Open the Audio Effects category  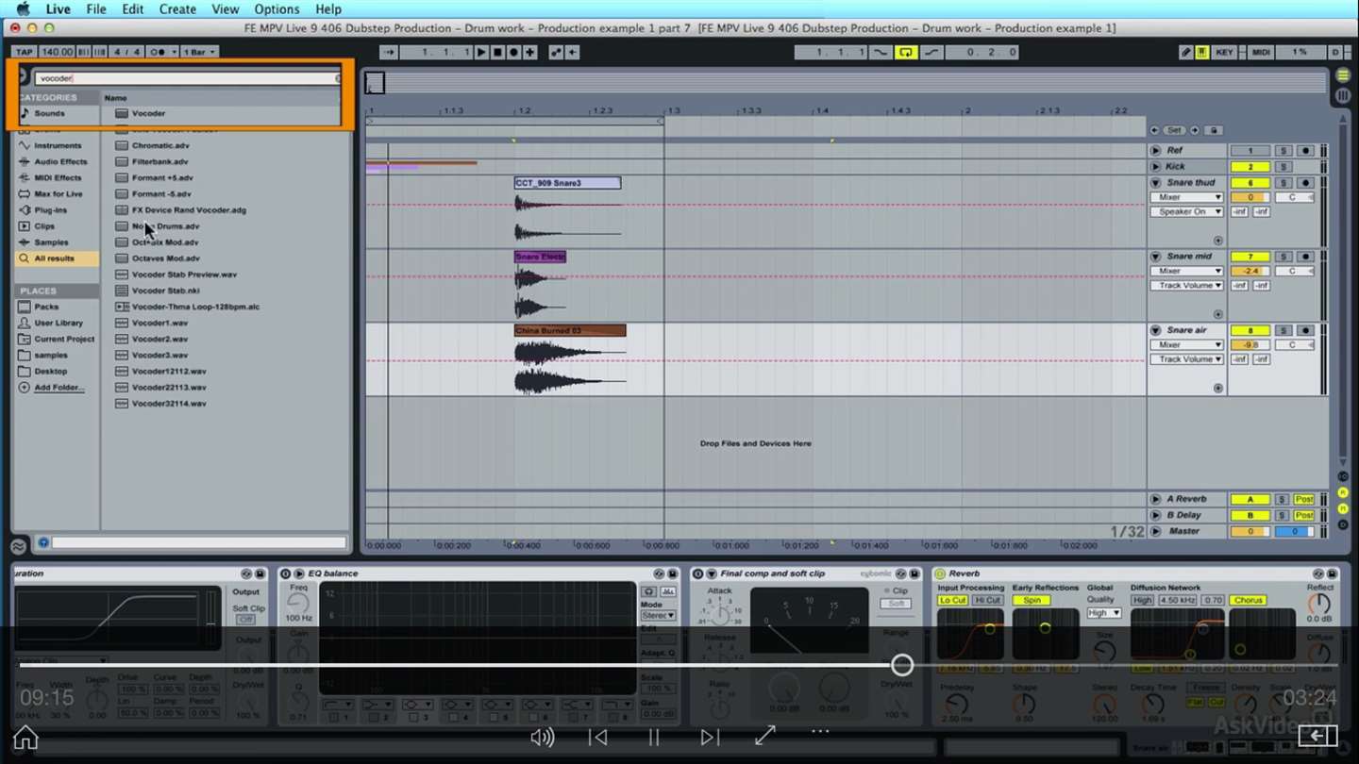coord(60,161)
